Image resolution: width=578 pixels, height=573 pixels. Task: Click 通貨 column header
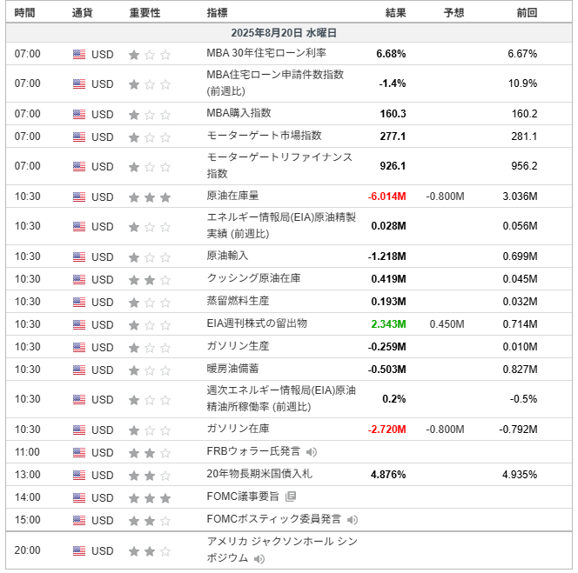tap(82, 13)
